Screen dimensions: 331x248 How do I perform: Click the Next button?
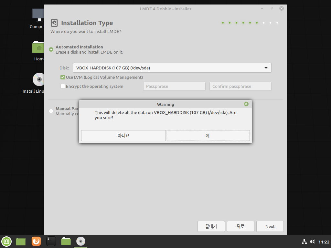click(270, 226)
